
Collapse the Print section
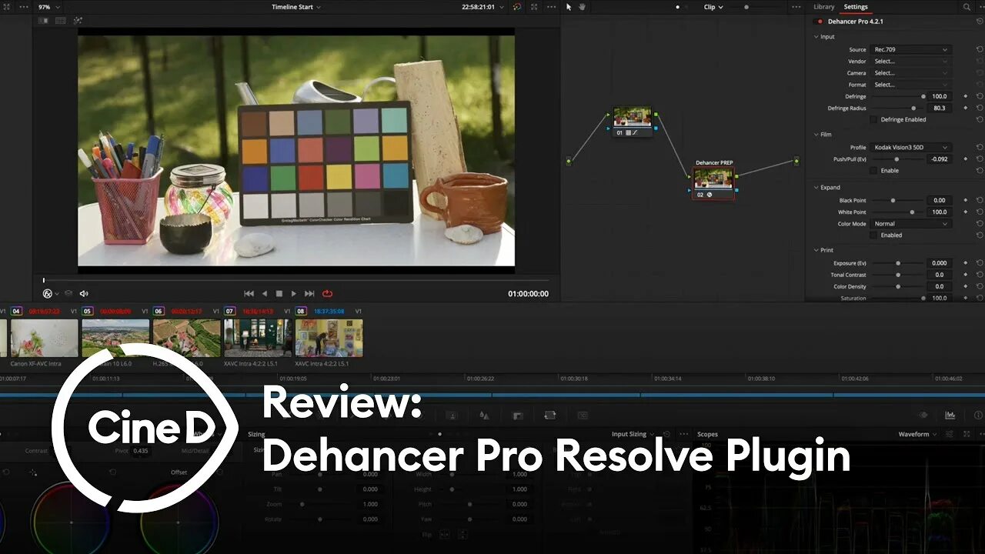(x=816, y=250)
